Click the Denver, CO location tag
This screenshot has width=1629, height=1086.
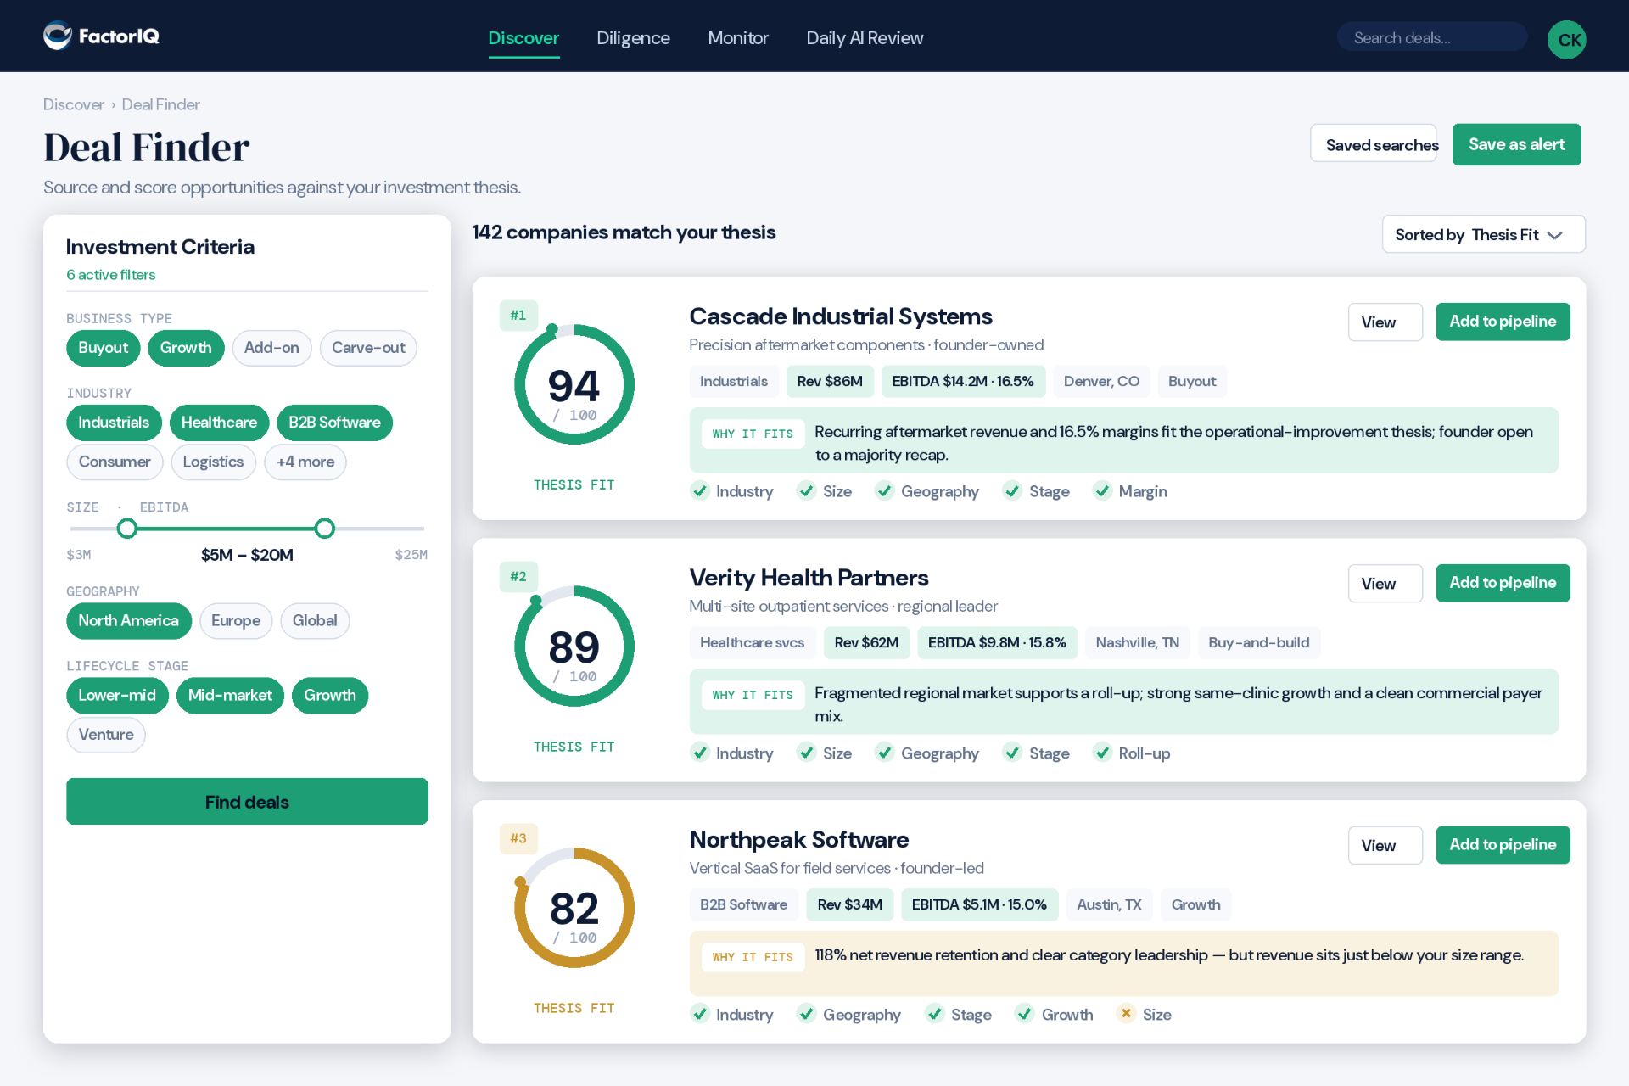pyautogui.click(x=1101, y=382)
